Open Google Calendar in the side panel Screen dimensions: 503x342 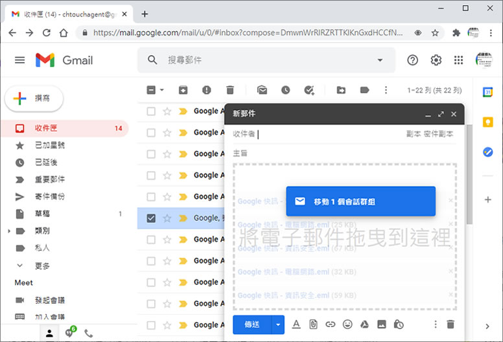click(487, 93)
